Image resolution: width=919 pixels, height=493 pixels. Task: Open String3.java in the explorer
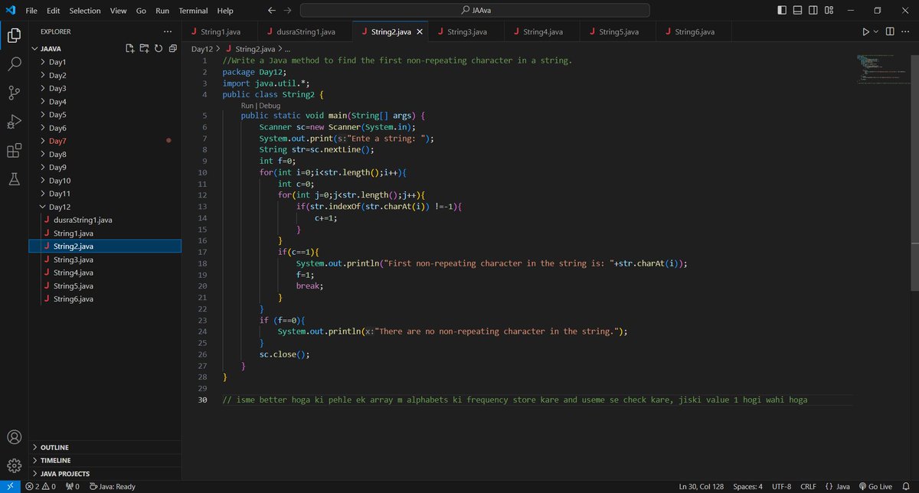pyautogui.click(x=106, y=260)
